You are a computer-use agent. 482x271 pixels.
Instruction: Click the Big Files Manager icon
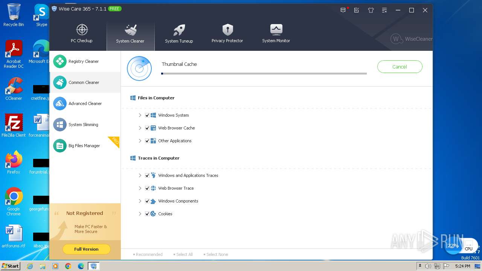[x=60, y=146]
